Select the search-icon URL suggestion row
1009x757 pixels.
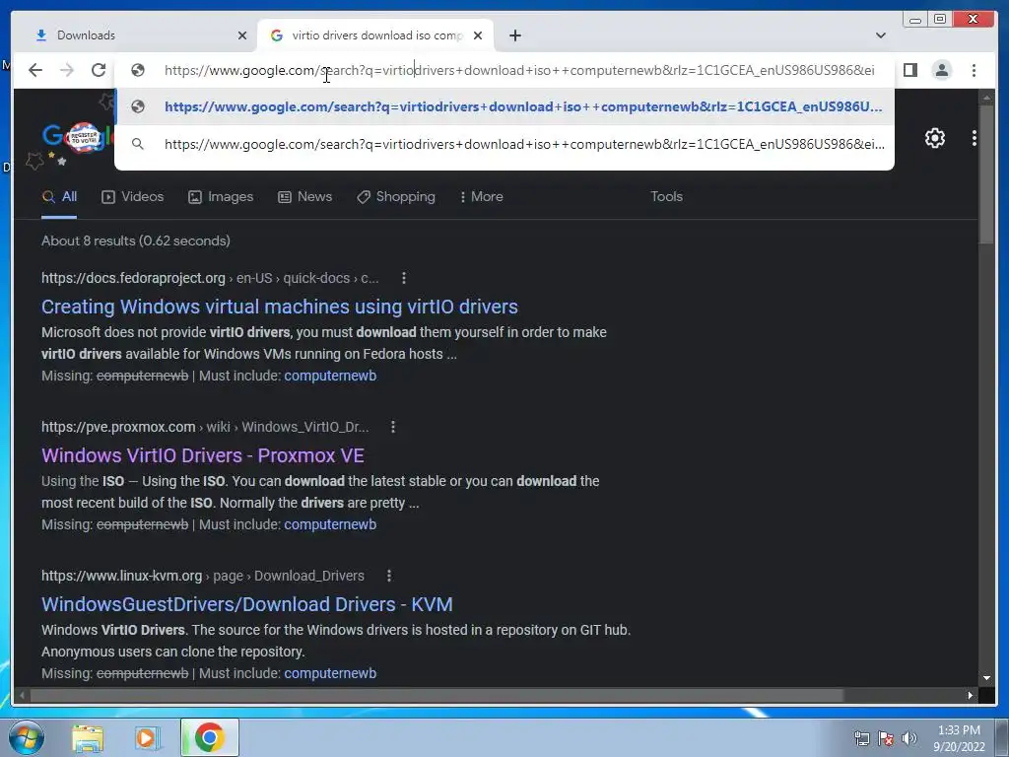[x=504, y=144]
